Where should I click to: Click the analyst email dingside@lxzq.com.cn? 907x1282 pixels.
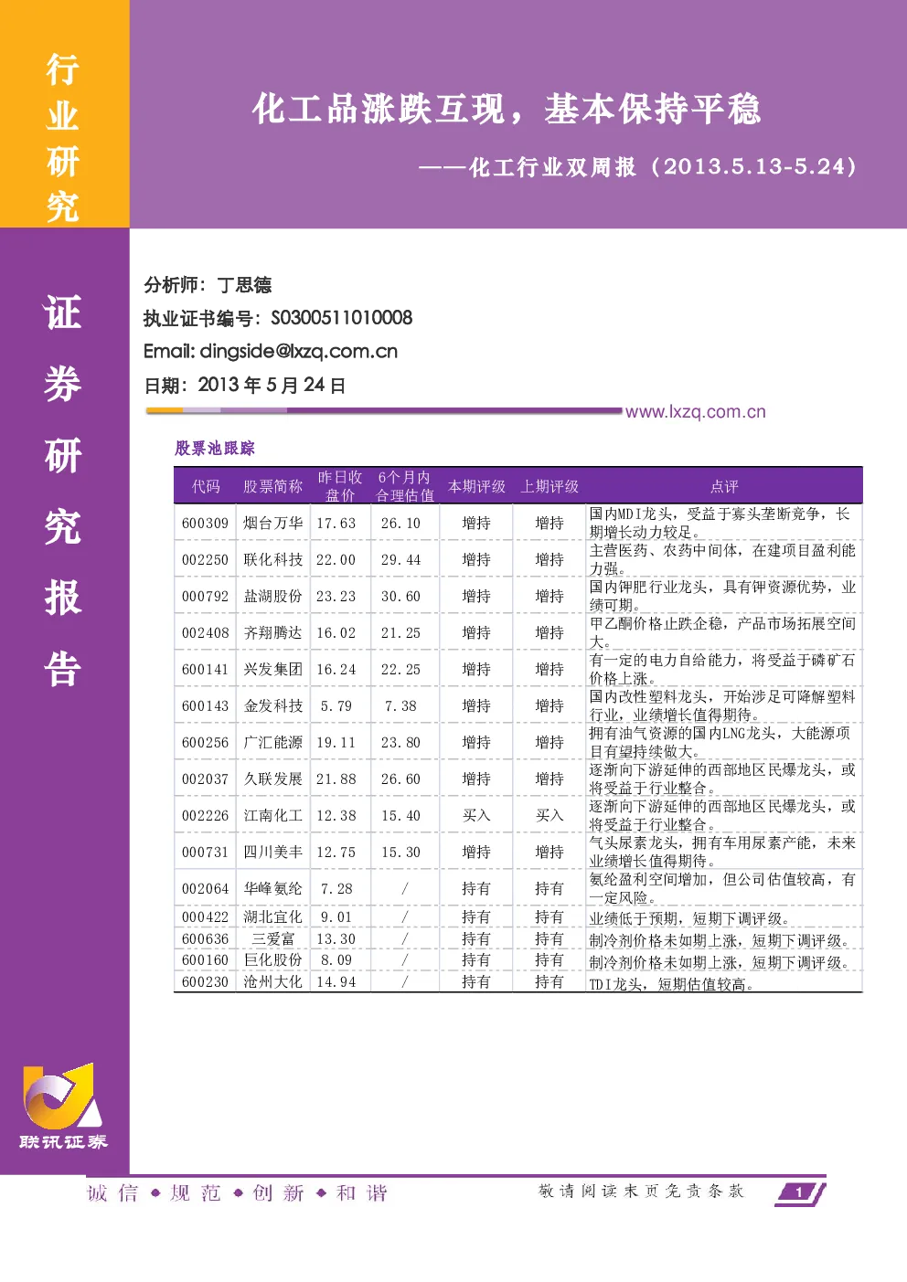(x=298, y=351)
